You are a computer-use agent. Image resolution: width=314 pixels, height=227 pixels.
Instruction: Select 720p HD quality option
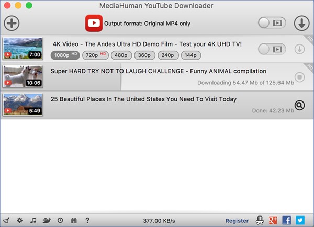pos(95,55)
